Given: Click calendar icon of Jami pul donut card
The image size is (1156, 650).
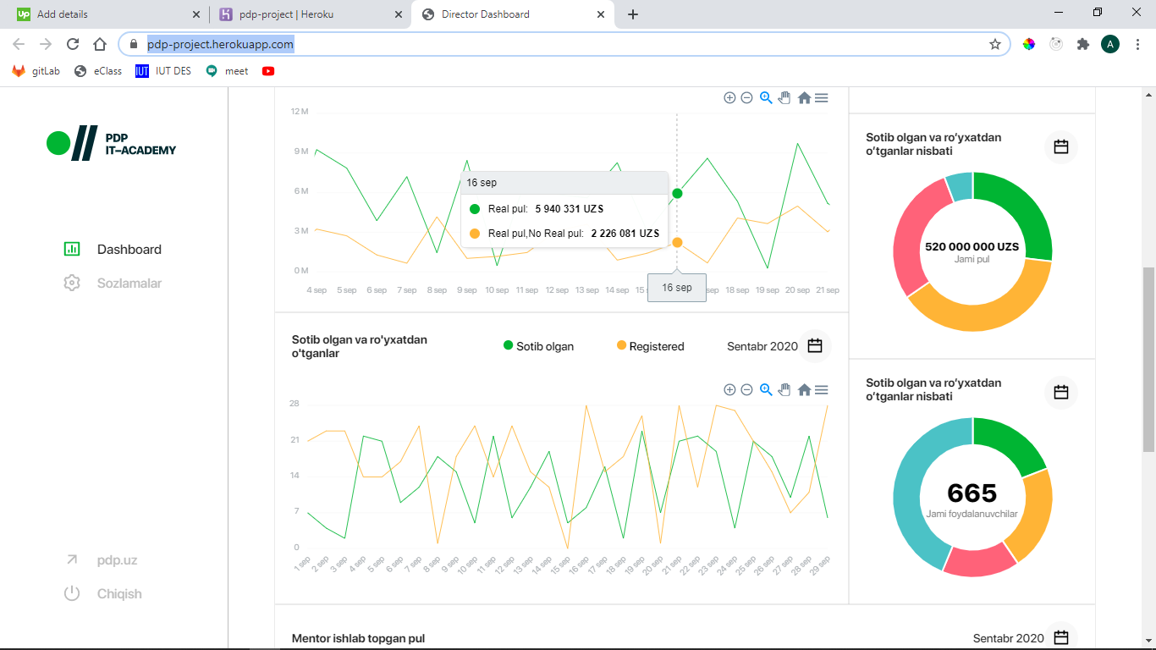Looking at the screenshot, I should [x=1061, y=146].
